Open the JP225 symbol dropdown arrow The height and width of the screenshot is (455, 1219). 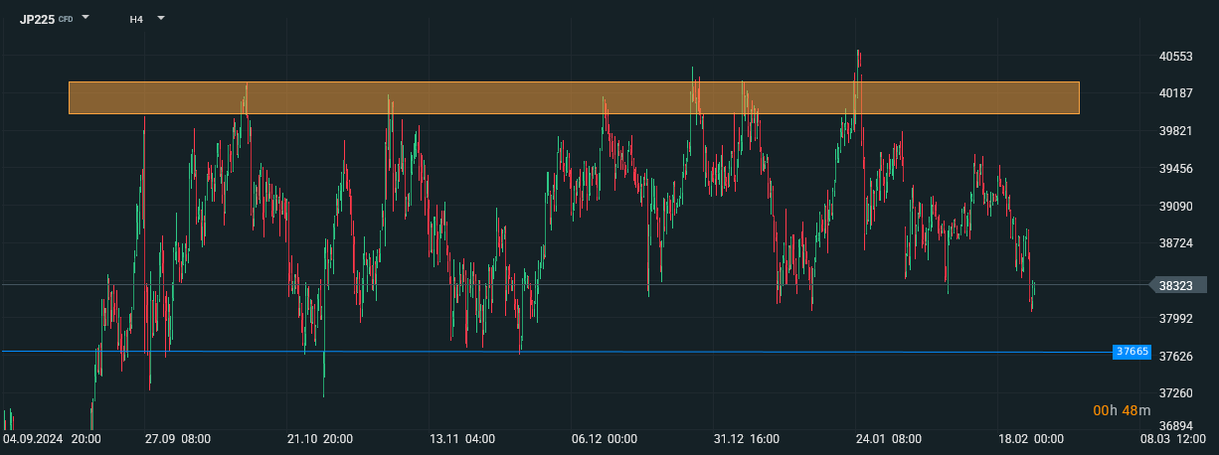pyautogui.click(x=86, y=18)
